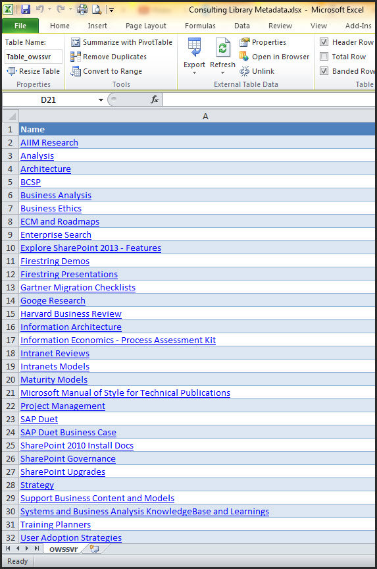Switch to the View tab
Screen dimensions: 377x569
(318, 26)
